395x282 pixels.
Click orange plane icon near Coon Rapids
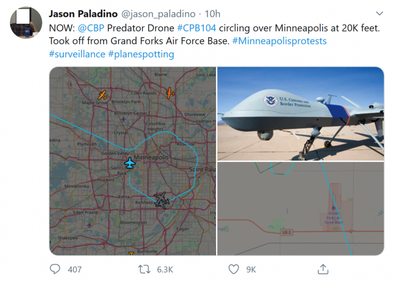pyautogui.click(x=170, y=92)
